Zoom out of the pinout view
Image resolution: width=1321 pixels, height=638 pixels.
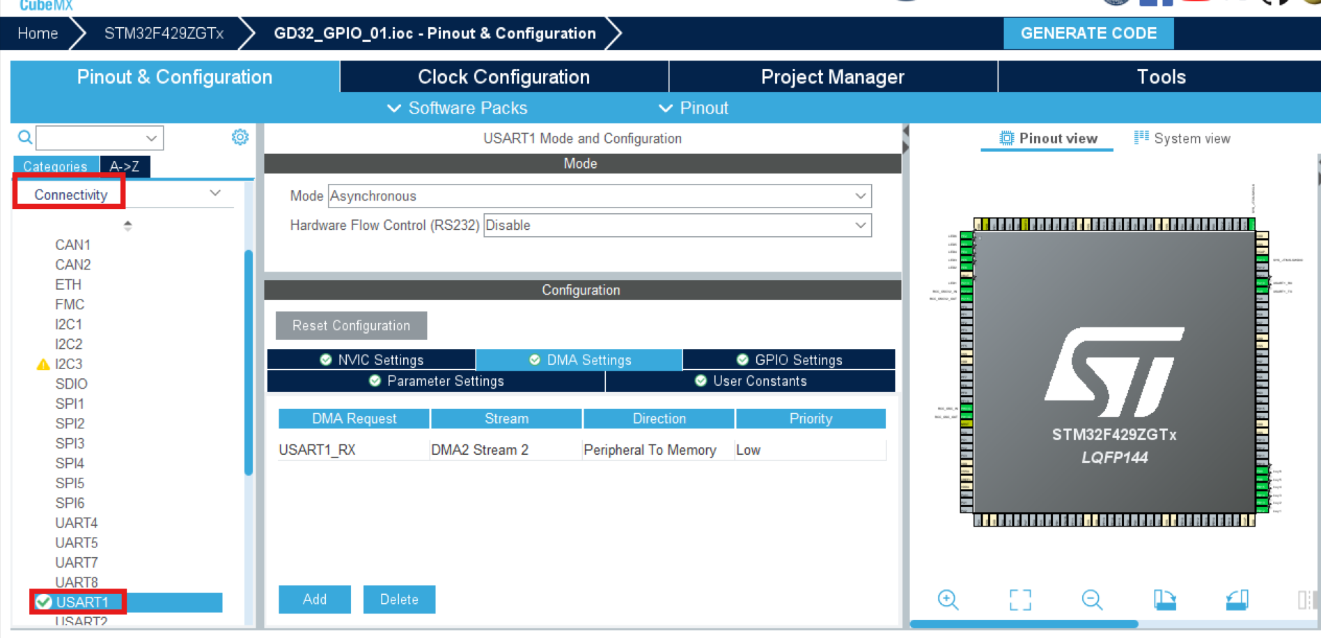click(x=1092, y=600)
